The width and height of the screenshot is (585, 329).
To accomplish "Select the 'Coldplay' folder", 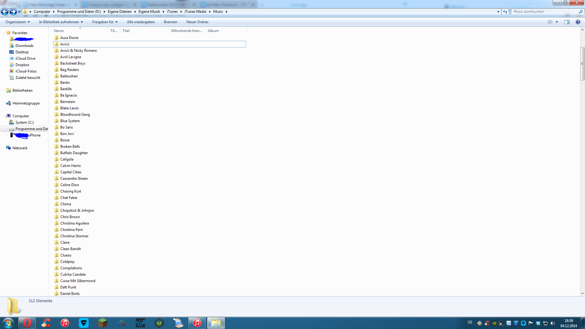I will coord(67,262).
